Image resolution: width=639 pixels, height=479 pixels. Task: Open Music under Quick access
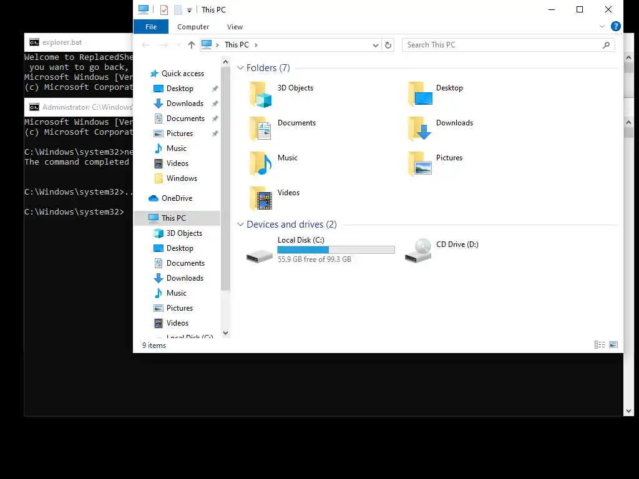pyautogui.click(x=176, y=148)
